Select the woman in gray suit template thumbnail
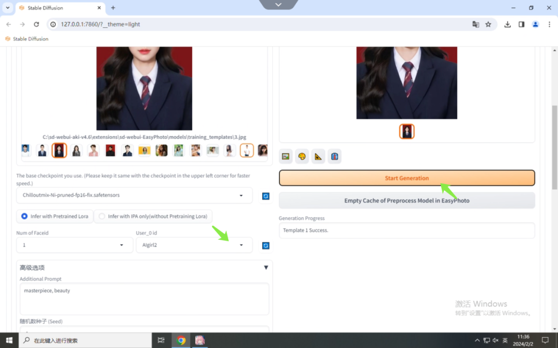This screenshot has width=558, height=348. (x=76, y=151)
